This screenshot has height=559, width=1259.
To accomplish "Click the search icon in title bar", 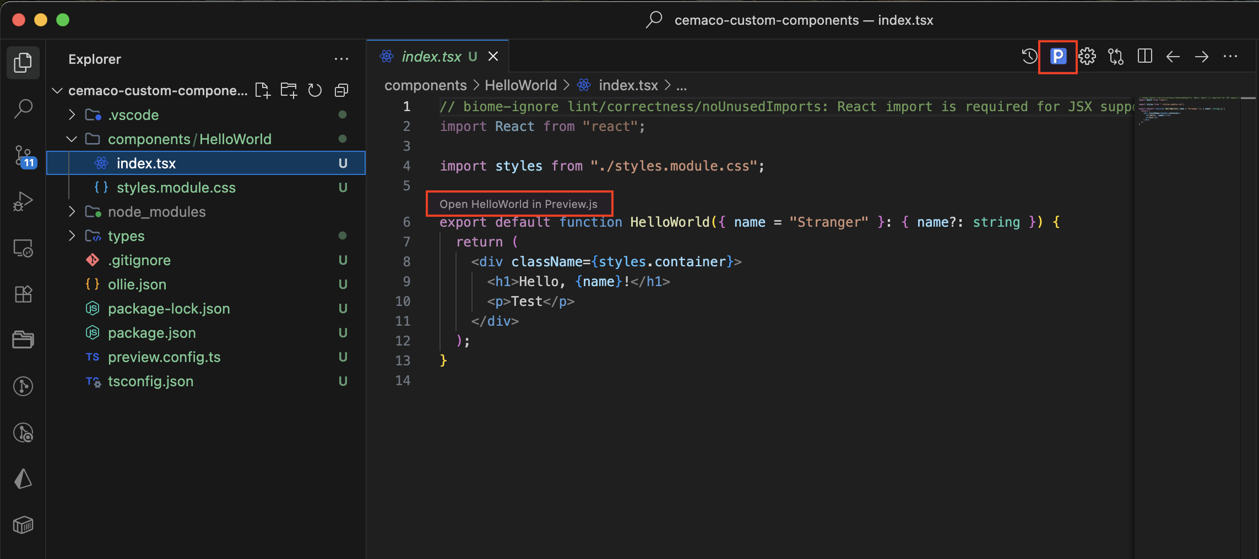I will coord(654,20).
